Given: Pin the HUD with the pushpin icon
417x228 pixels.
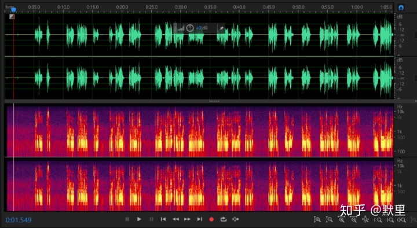Looking at the screenshot, I should pos(221,28).
